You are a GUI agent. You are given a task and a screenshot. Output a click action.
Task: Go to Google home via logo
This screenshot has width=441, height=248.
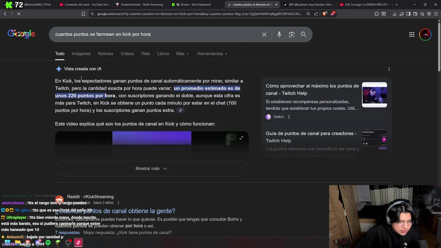pyautogui.click(x=21, y=34)
